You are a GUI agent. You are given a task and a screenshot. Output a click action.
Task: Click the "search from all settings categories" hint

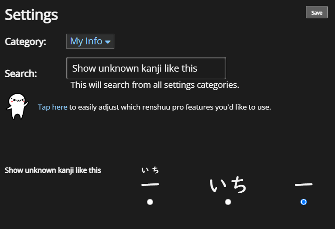155,85
